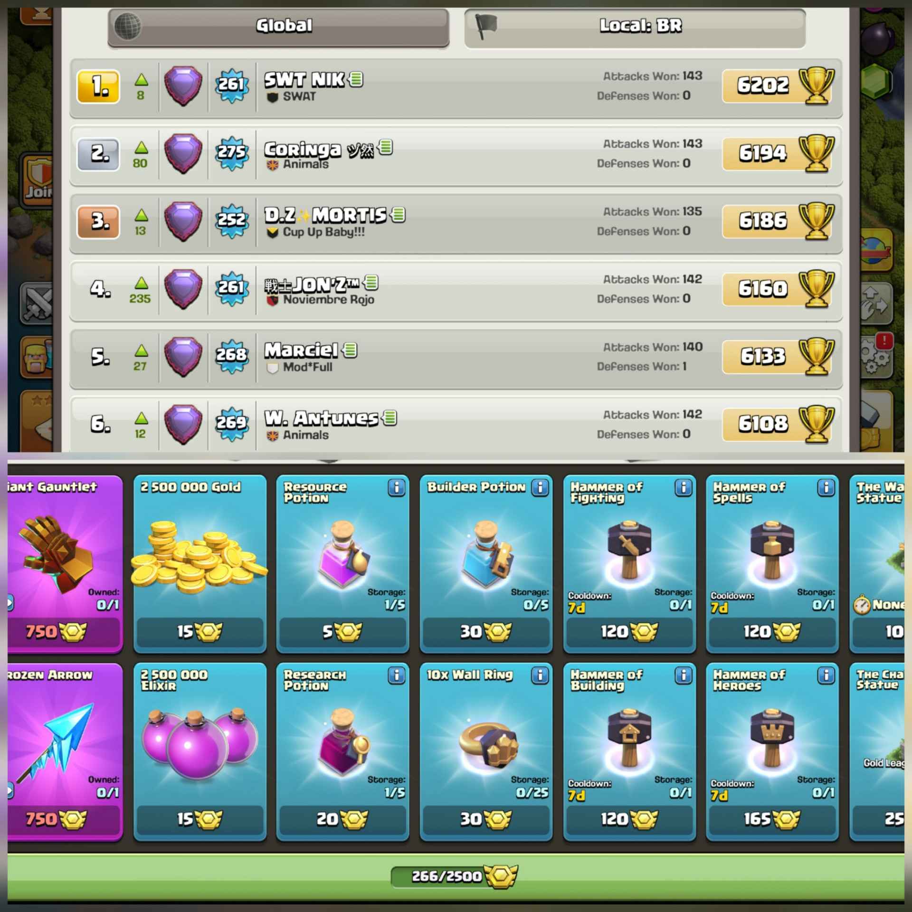Open SWT NIK player menu icon
The width and height of the screenshot is (912, 912).
coord(356,79)
